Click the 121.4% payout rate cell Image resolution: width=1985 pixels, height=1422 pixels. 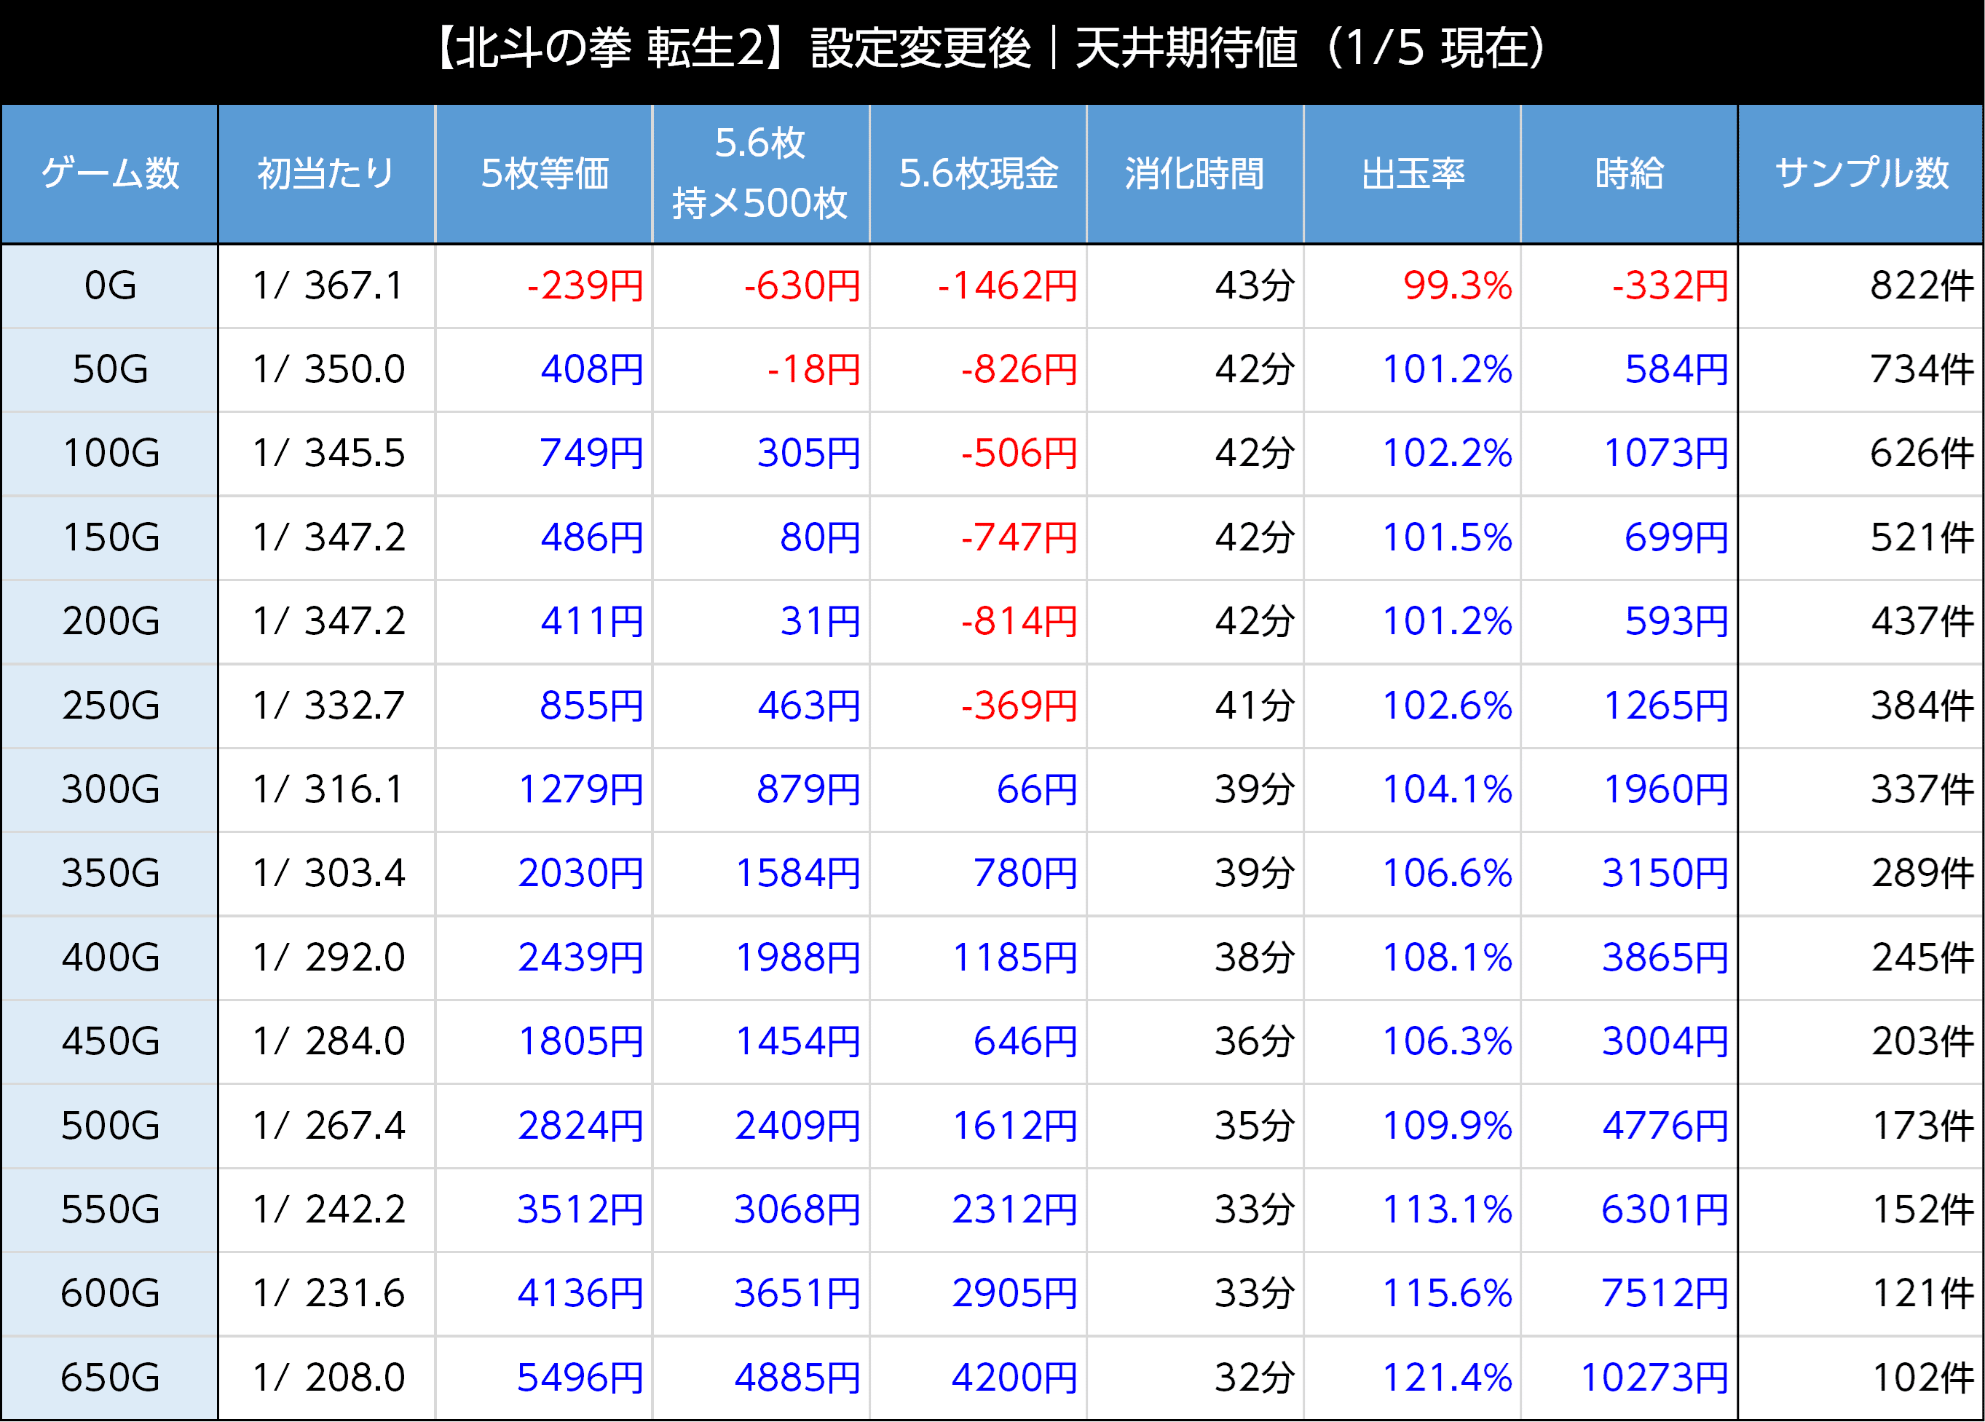pyautogui.click(x=1446, y=1378)
